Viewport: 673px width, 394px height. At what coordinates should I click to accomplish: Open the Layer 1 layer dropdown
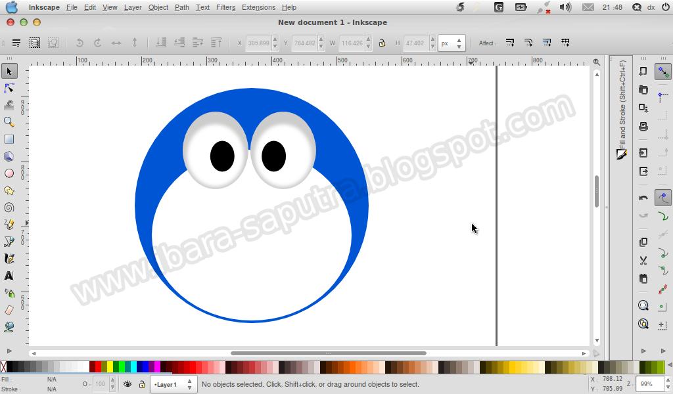[174, 384]
